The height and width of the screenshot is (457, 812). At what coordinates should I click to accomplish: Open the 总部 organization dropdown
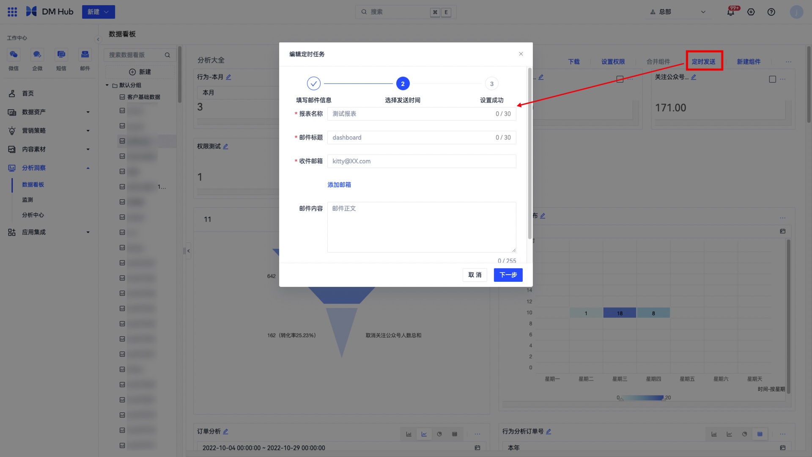click(x=678, y=12)
